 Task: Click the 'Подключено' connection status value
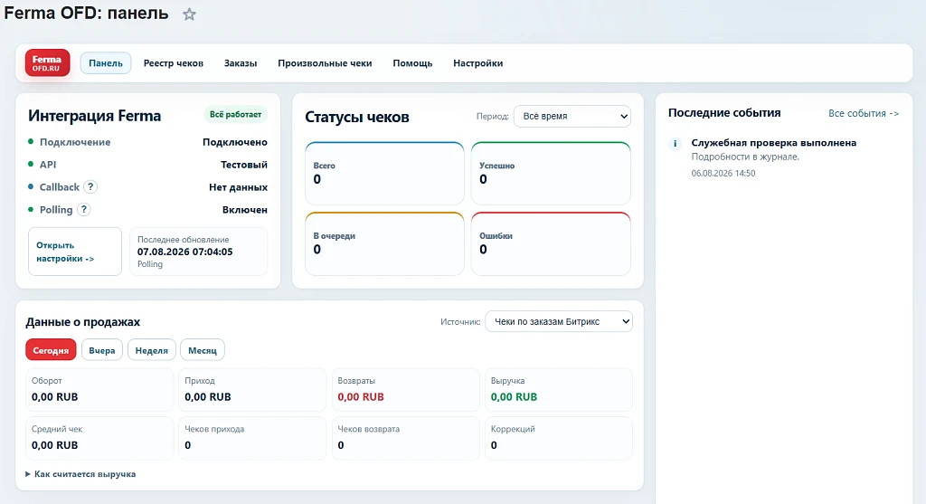point(235,142)
